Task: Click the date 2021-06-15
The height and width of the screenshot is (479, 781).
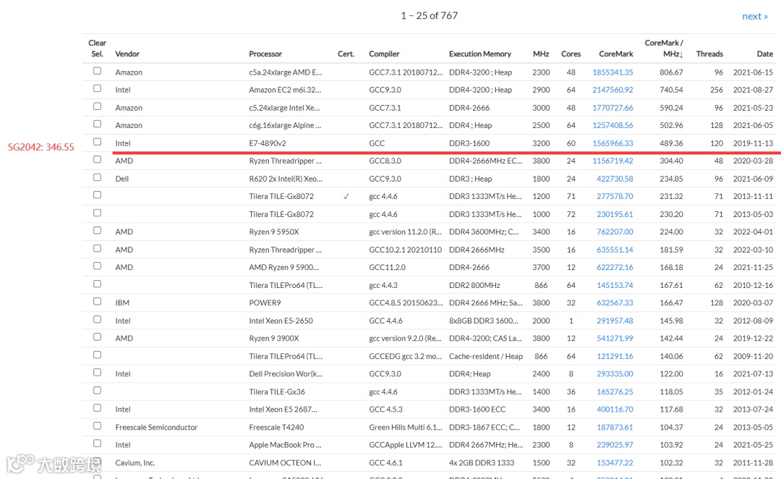Action: (x=753, y=72)
